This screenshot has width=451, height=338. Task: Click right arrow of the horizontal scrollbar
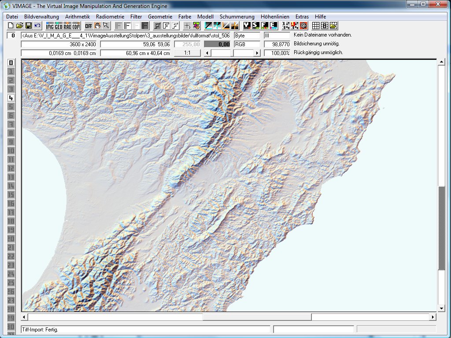pyautogui.click(x=433, y=317)
